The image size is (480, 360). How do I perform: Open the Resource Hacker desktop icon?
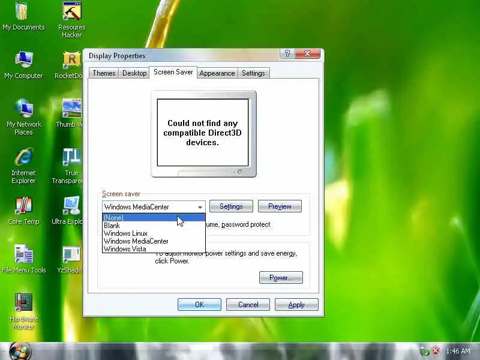[71, 19]
